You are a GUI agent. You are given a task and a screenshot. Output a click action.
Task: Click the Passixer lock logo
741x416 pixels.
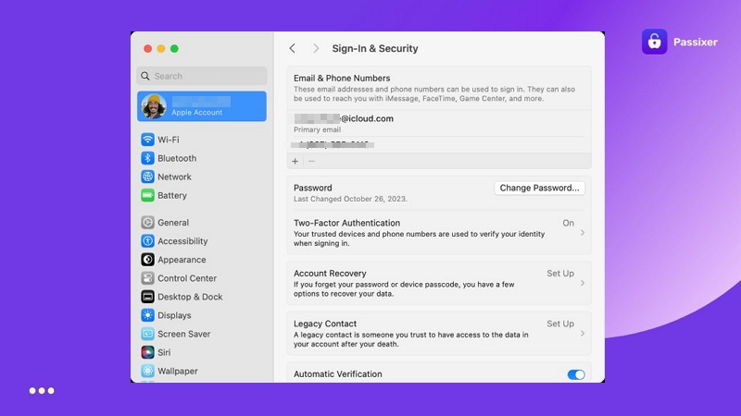pyautogui.click(x=655, y=42)
